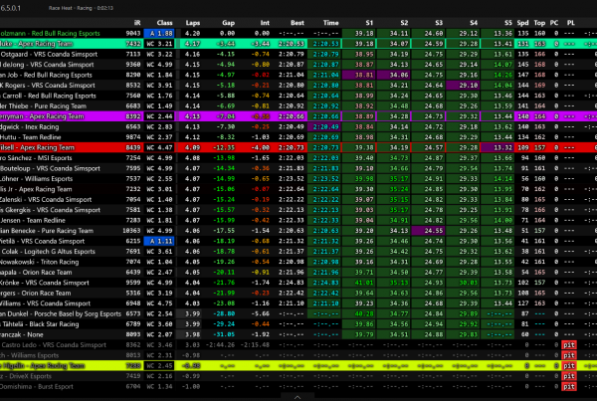Select 'Bouteloup - VRS Coanda Simsport' row
This screenshot has height=401, width=597.
click(298, 168)
